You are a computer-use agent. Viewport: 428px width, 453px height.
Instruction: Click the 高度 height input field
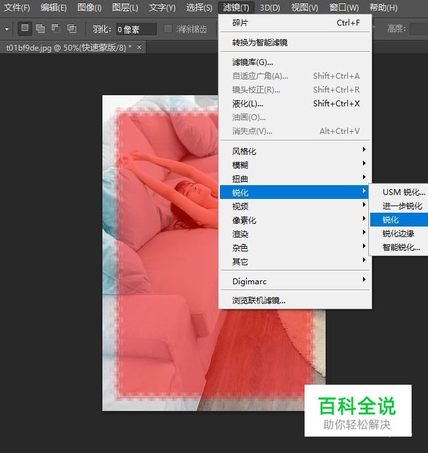(419, 29)
